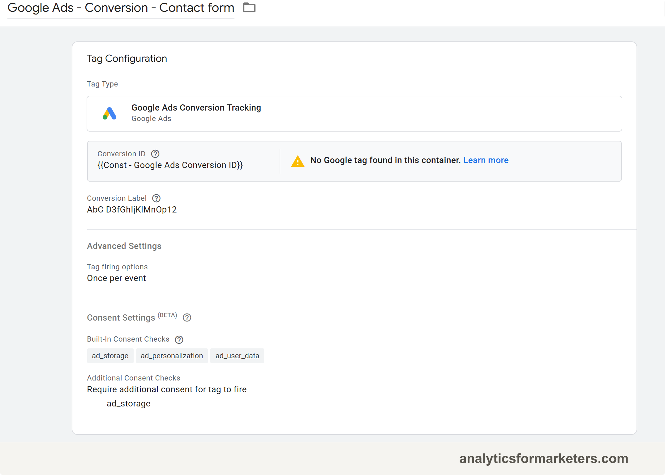Select Require additional consent for tag to fire
The image size is (665, 475).
167,389
